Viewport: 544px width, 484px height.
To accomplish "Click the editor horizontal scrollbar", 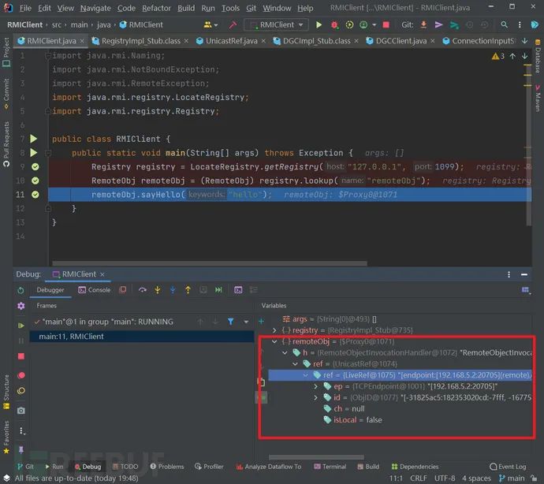I will [209, 263].
